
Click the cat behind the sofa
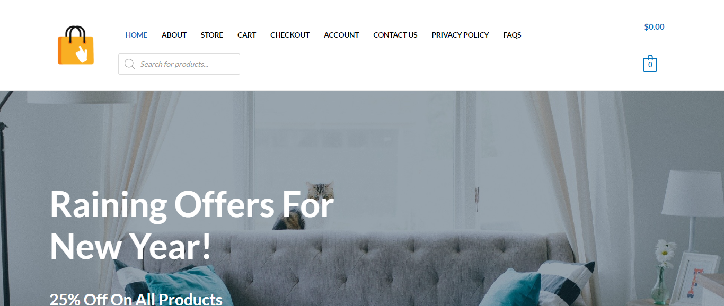pyautogui.click(x=307, y=205)
